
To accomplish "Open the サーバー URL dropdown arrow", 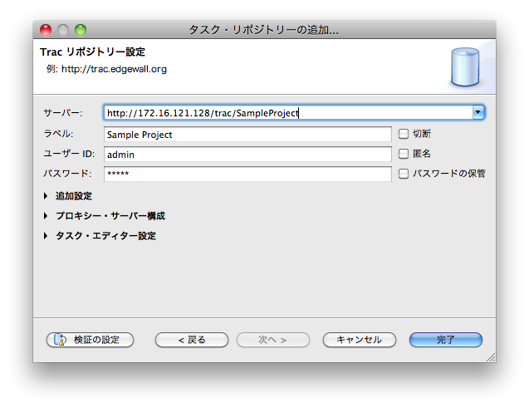I will pyautogui.click(x=478, y=112).
